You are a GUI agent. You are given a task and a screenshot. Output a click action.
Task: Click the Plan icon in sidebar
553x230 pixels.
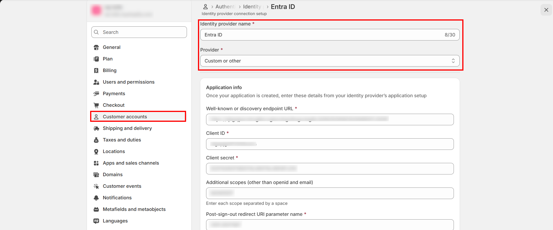point(96,59)
